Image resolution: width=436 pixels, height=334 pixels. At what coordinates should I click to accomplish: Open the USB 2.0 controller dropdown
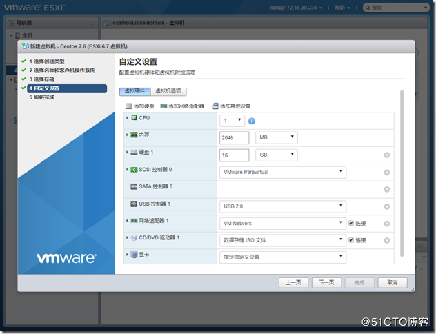click(x=283, y=206)
